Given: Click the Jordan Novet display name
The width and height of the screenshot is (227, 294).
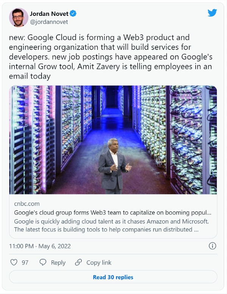Looking at the screenshot, I should [x=49, y=14].
